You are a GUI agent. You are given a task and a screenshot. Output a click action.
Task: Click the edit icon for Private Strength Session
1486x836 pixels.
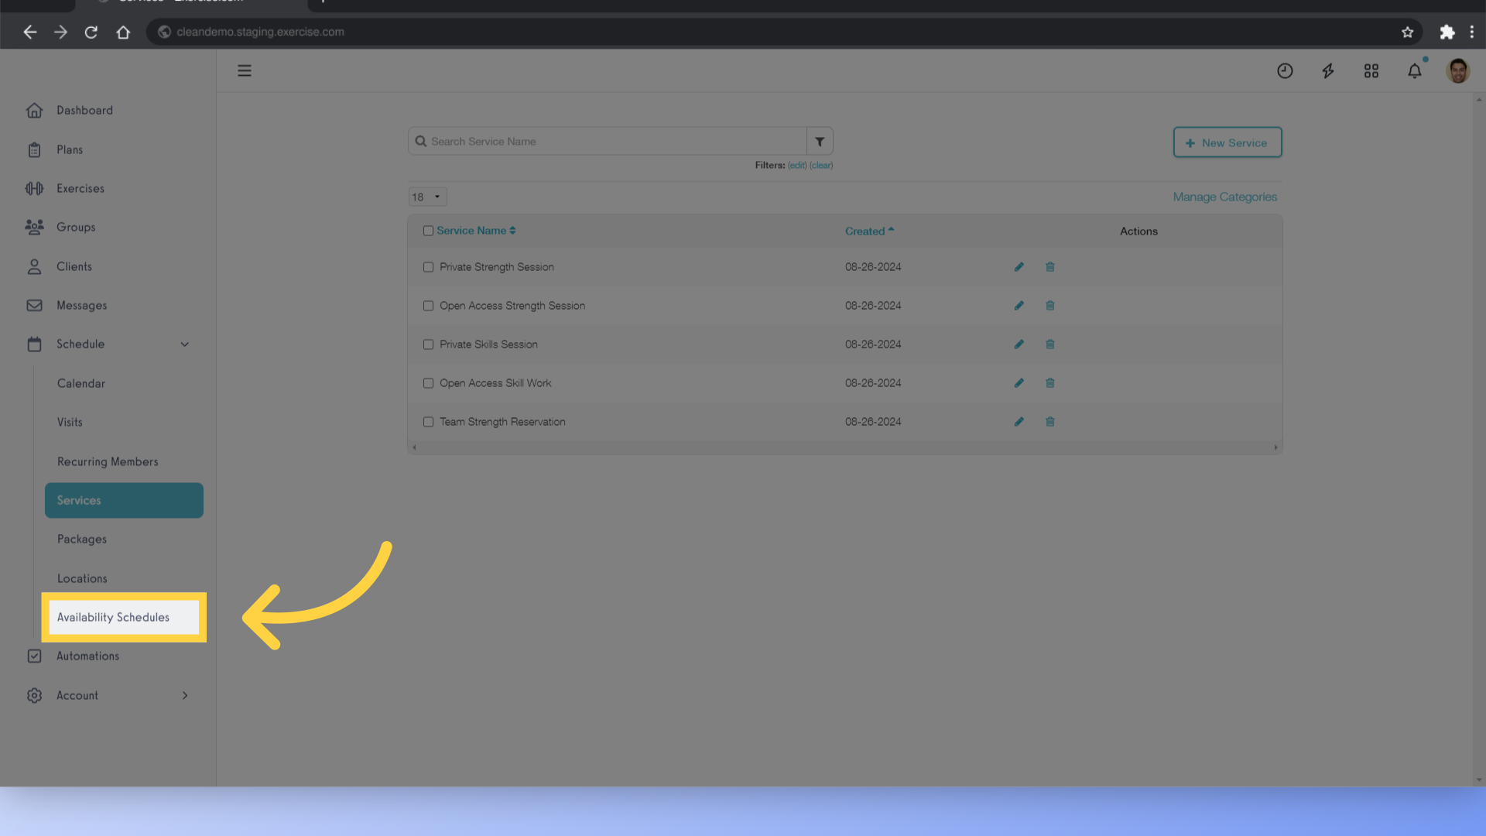(1018, 266)
